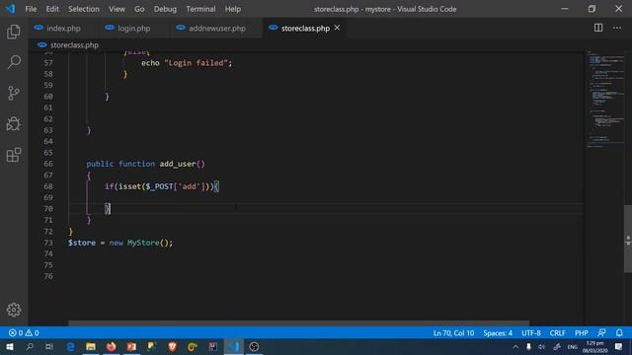Click the MyStore class name on line 73
Screen dimensions: 632x355
pos(143,243)
